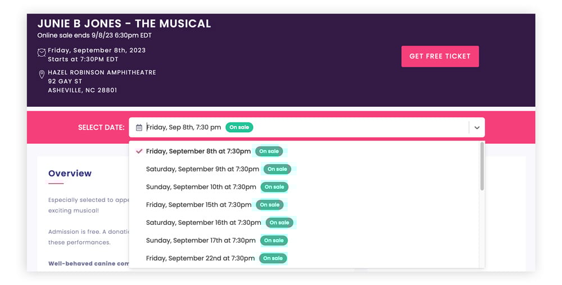This screenshot has width=562, height=285.
Task: Click the location pin icon by venue address
Action: tap(42, 75)
